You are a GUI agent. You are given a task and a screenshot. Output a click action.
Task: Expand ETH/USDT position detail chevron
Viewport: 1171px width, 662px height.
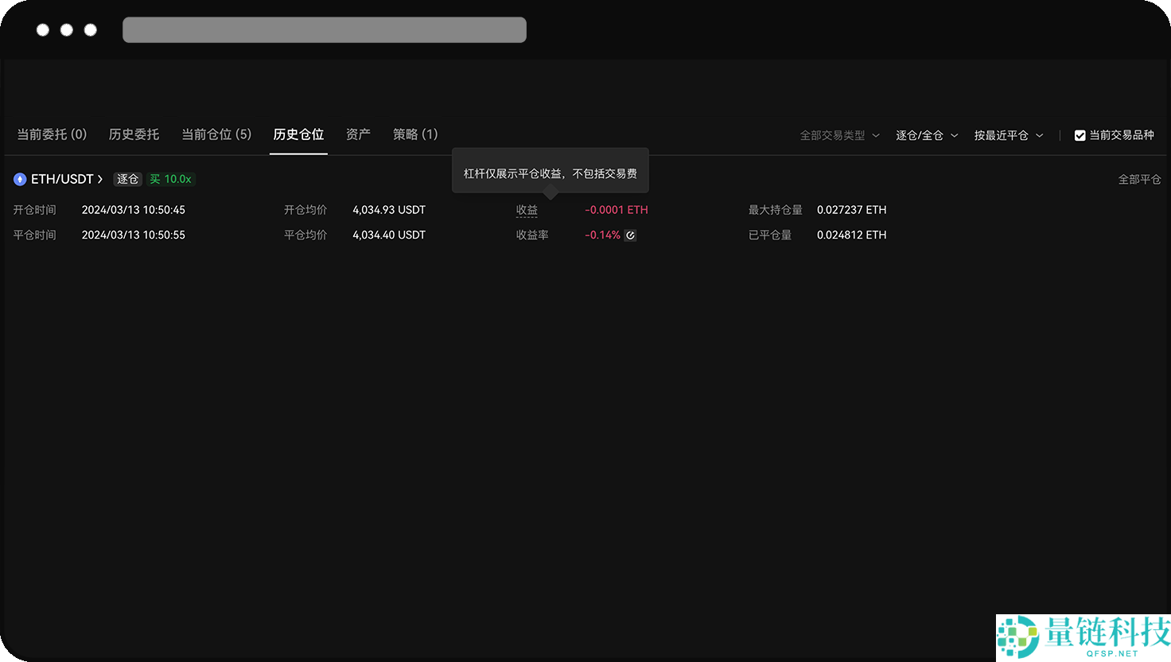(x=102, y=179)
